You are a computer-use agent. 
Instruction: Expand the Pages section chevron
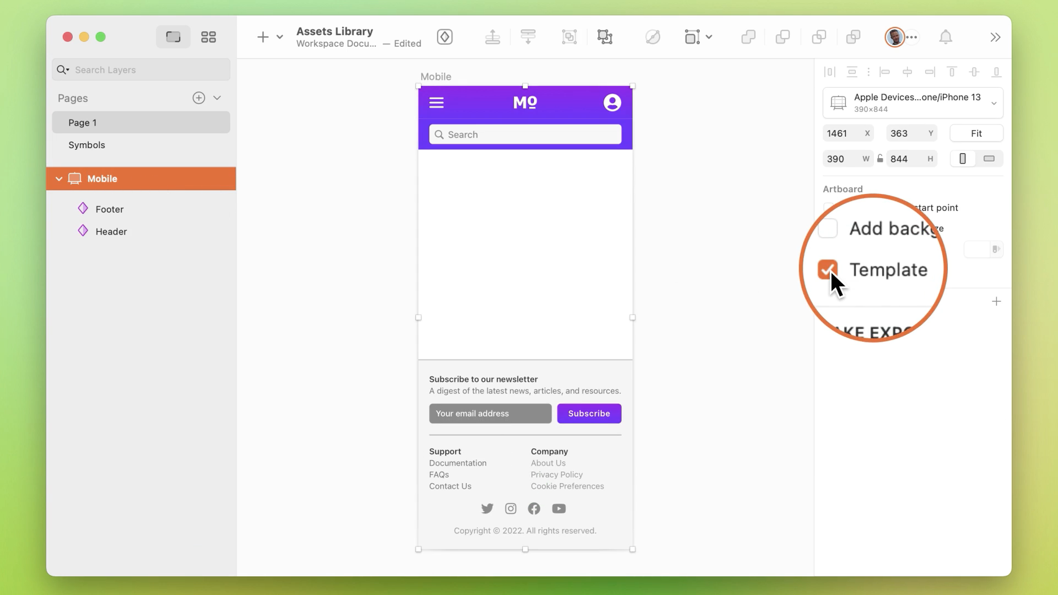tap(217, 98)
